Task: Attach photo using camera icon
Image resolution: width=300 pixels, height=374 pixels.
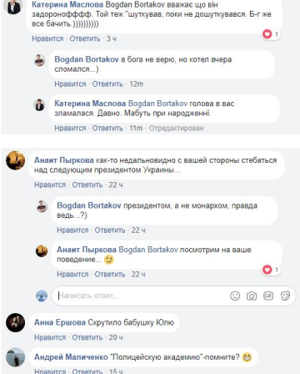Action: click(252, 296)
